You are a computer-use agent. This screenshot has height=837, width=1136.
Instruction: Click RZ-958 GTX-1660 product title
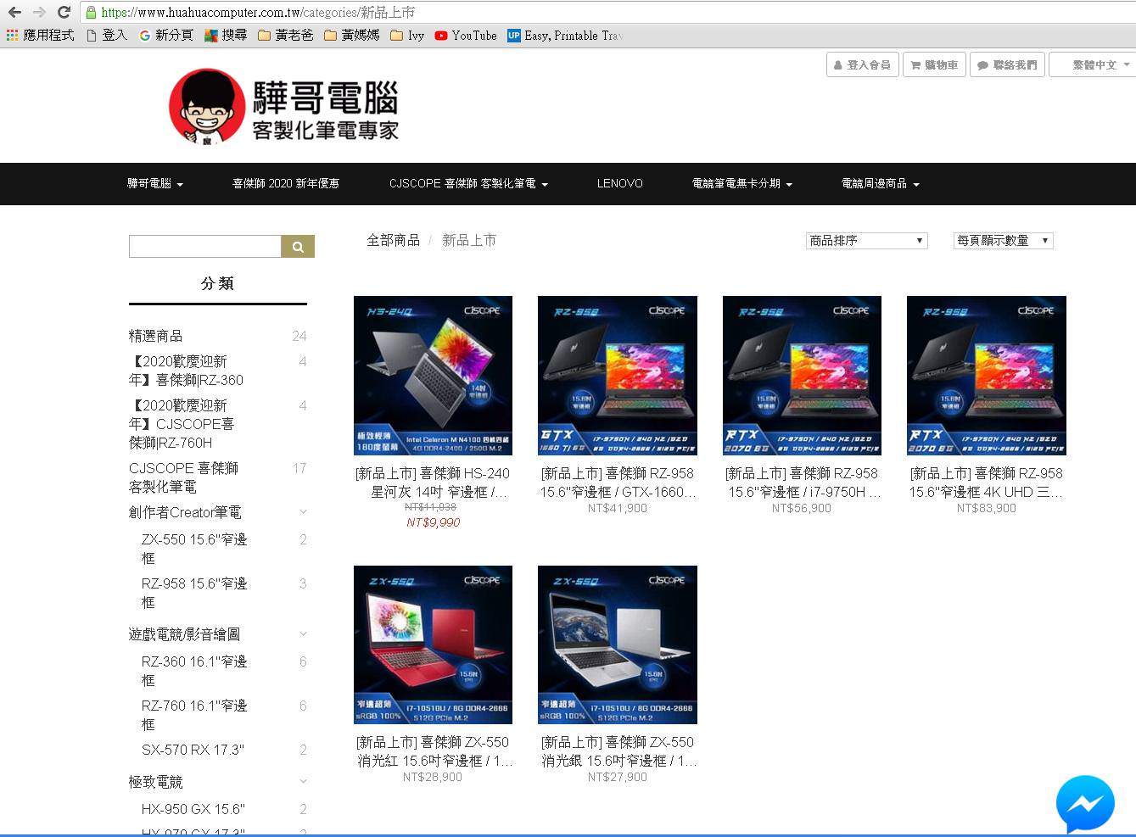(x=618, y=483)
